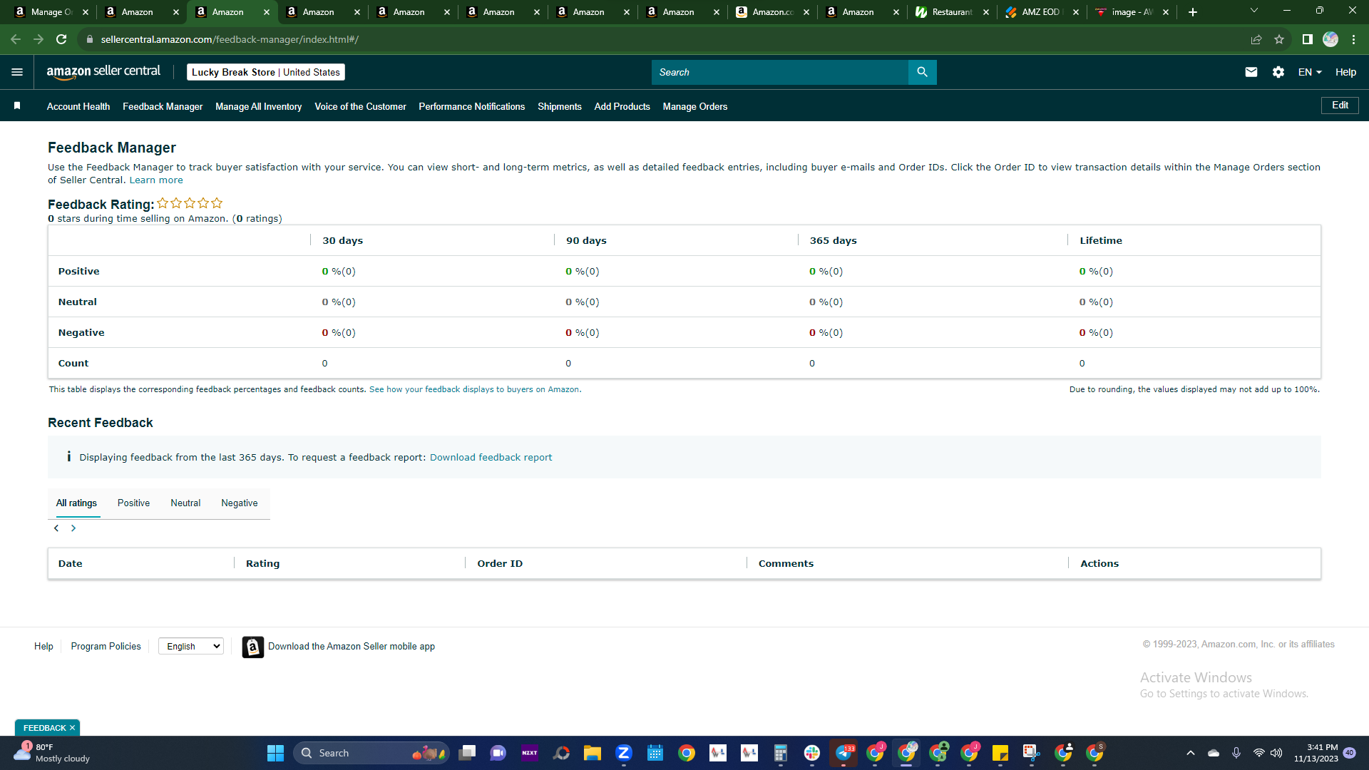Image resolution: width=1369 pixels, height=770 pixels.
Task: Switch to the Manage Or browser tab
Action: pyautogui.click(x=51, y=12)
